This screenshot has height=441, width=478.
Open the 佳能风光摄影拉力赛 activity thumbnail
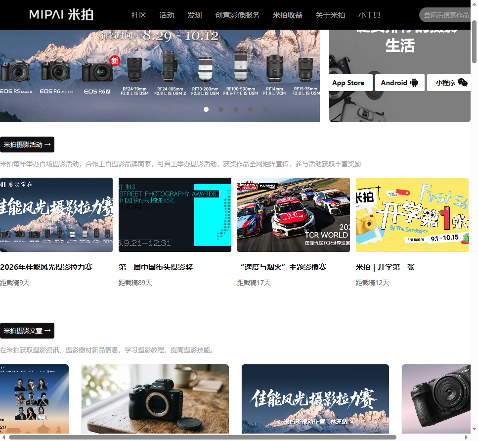click(x=56, y=215)
